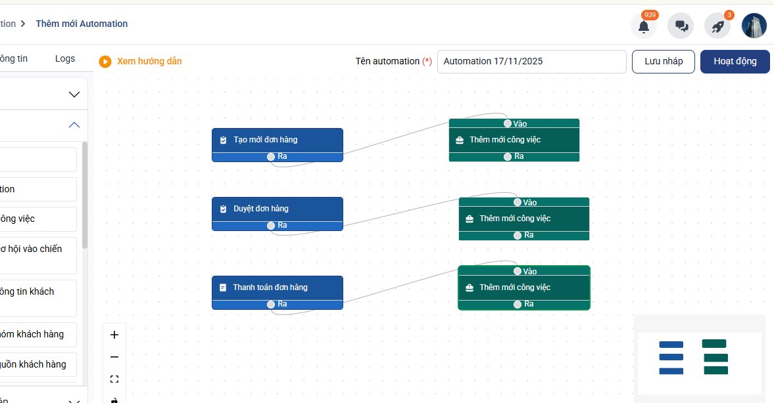The width and height of the screenshot is (774, 403).
Task: Click the Tên automation input field
Action: [x=531, y=62]
